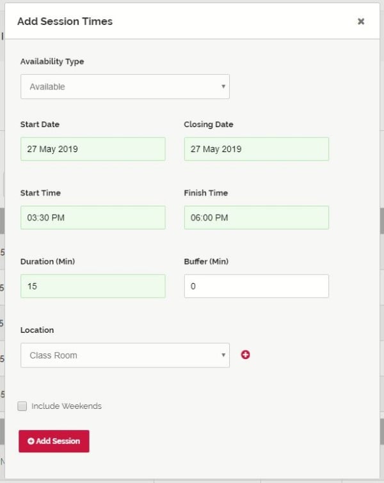Edit the Finish Time field 06:00 PM
The image size is (384, 483).
(x=257, y=217)
